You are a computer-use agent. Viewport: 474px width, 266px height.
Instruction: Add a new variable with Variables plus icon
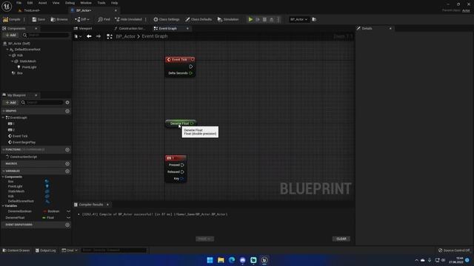point(67,171)
